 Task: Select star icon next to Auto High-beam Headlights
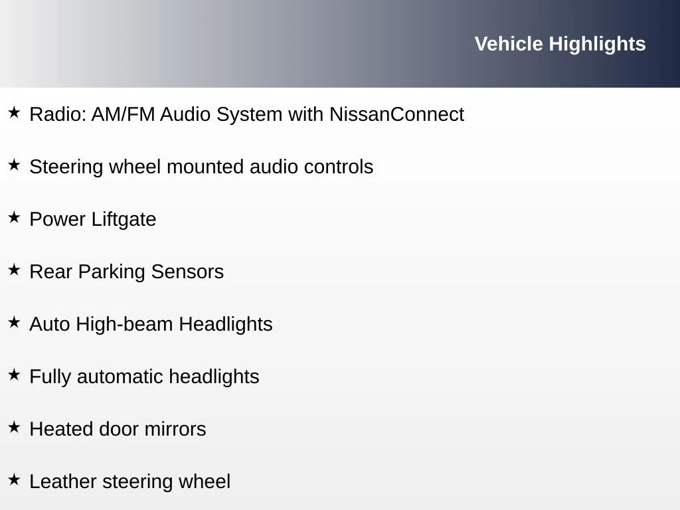(x=14, y=322)
